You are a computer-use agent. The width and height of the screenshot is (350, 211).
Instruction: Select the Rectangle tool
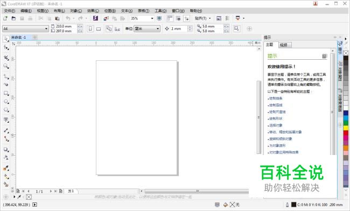pos(6,93)
